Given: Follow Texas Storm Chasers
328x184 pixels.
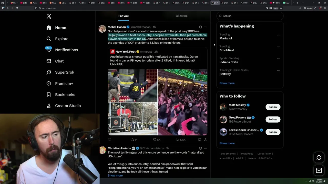Looking at the screenshot, I should [x=273, y=132].
